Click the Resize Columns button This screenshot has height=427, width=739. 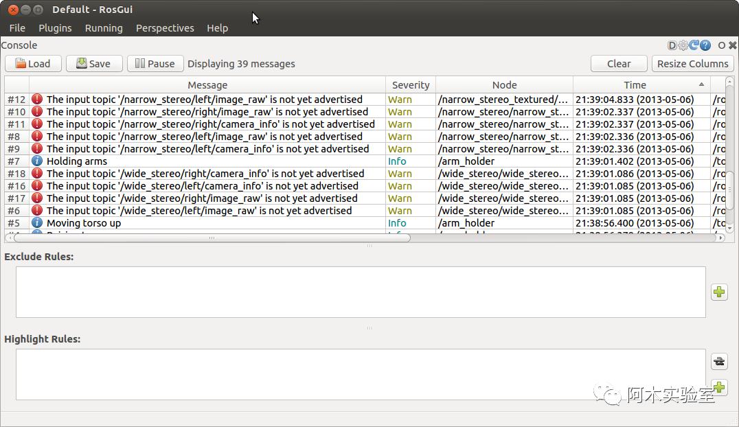pos(692,64)
